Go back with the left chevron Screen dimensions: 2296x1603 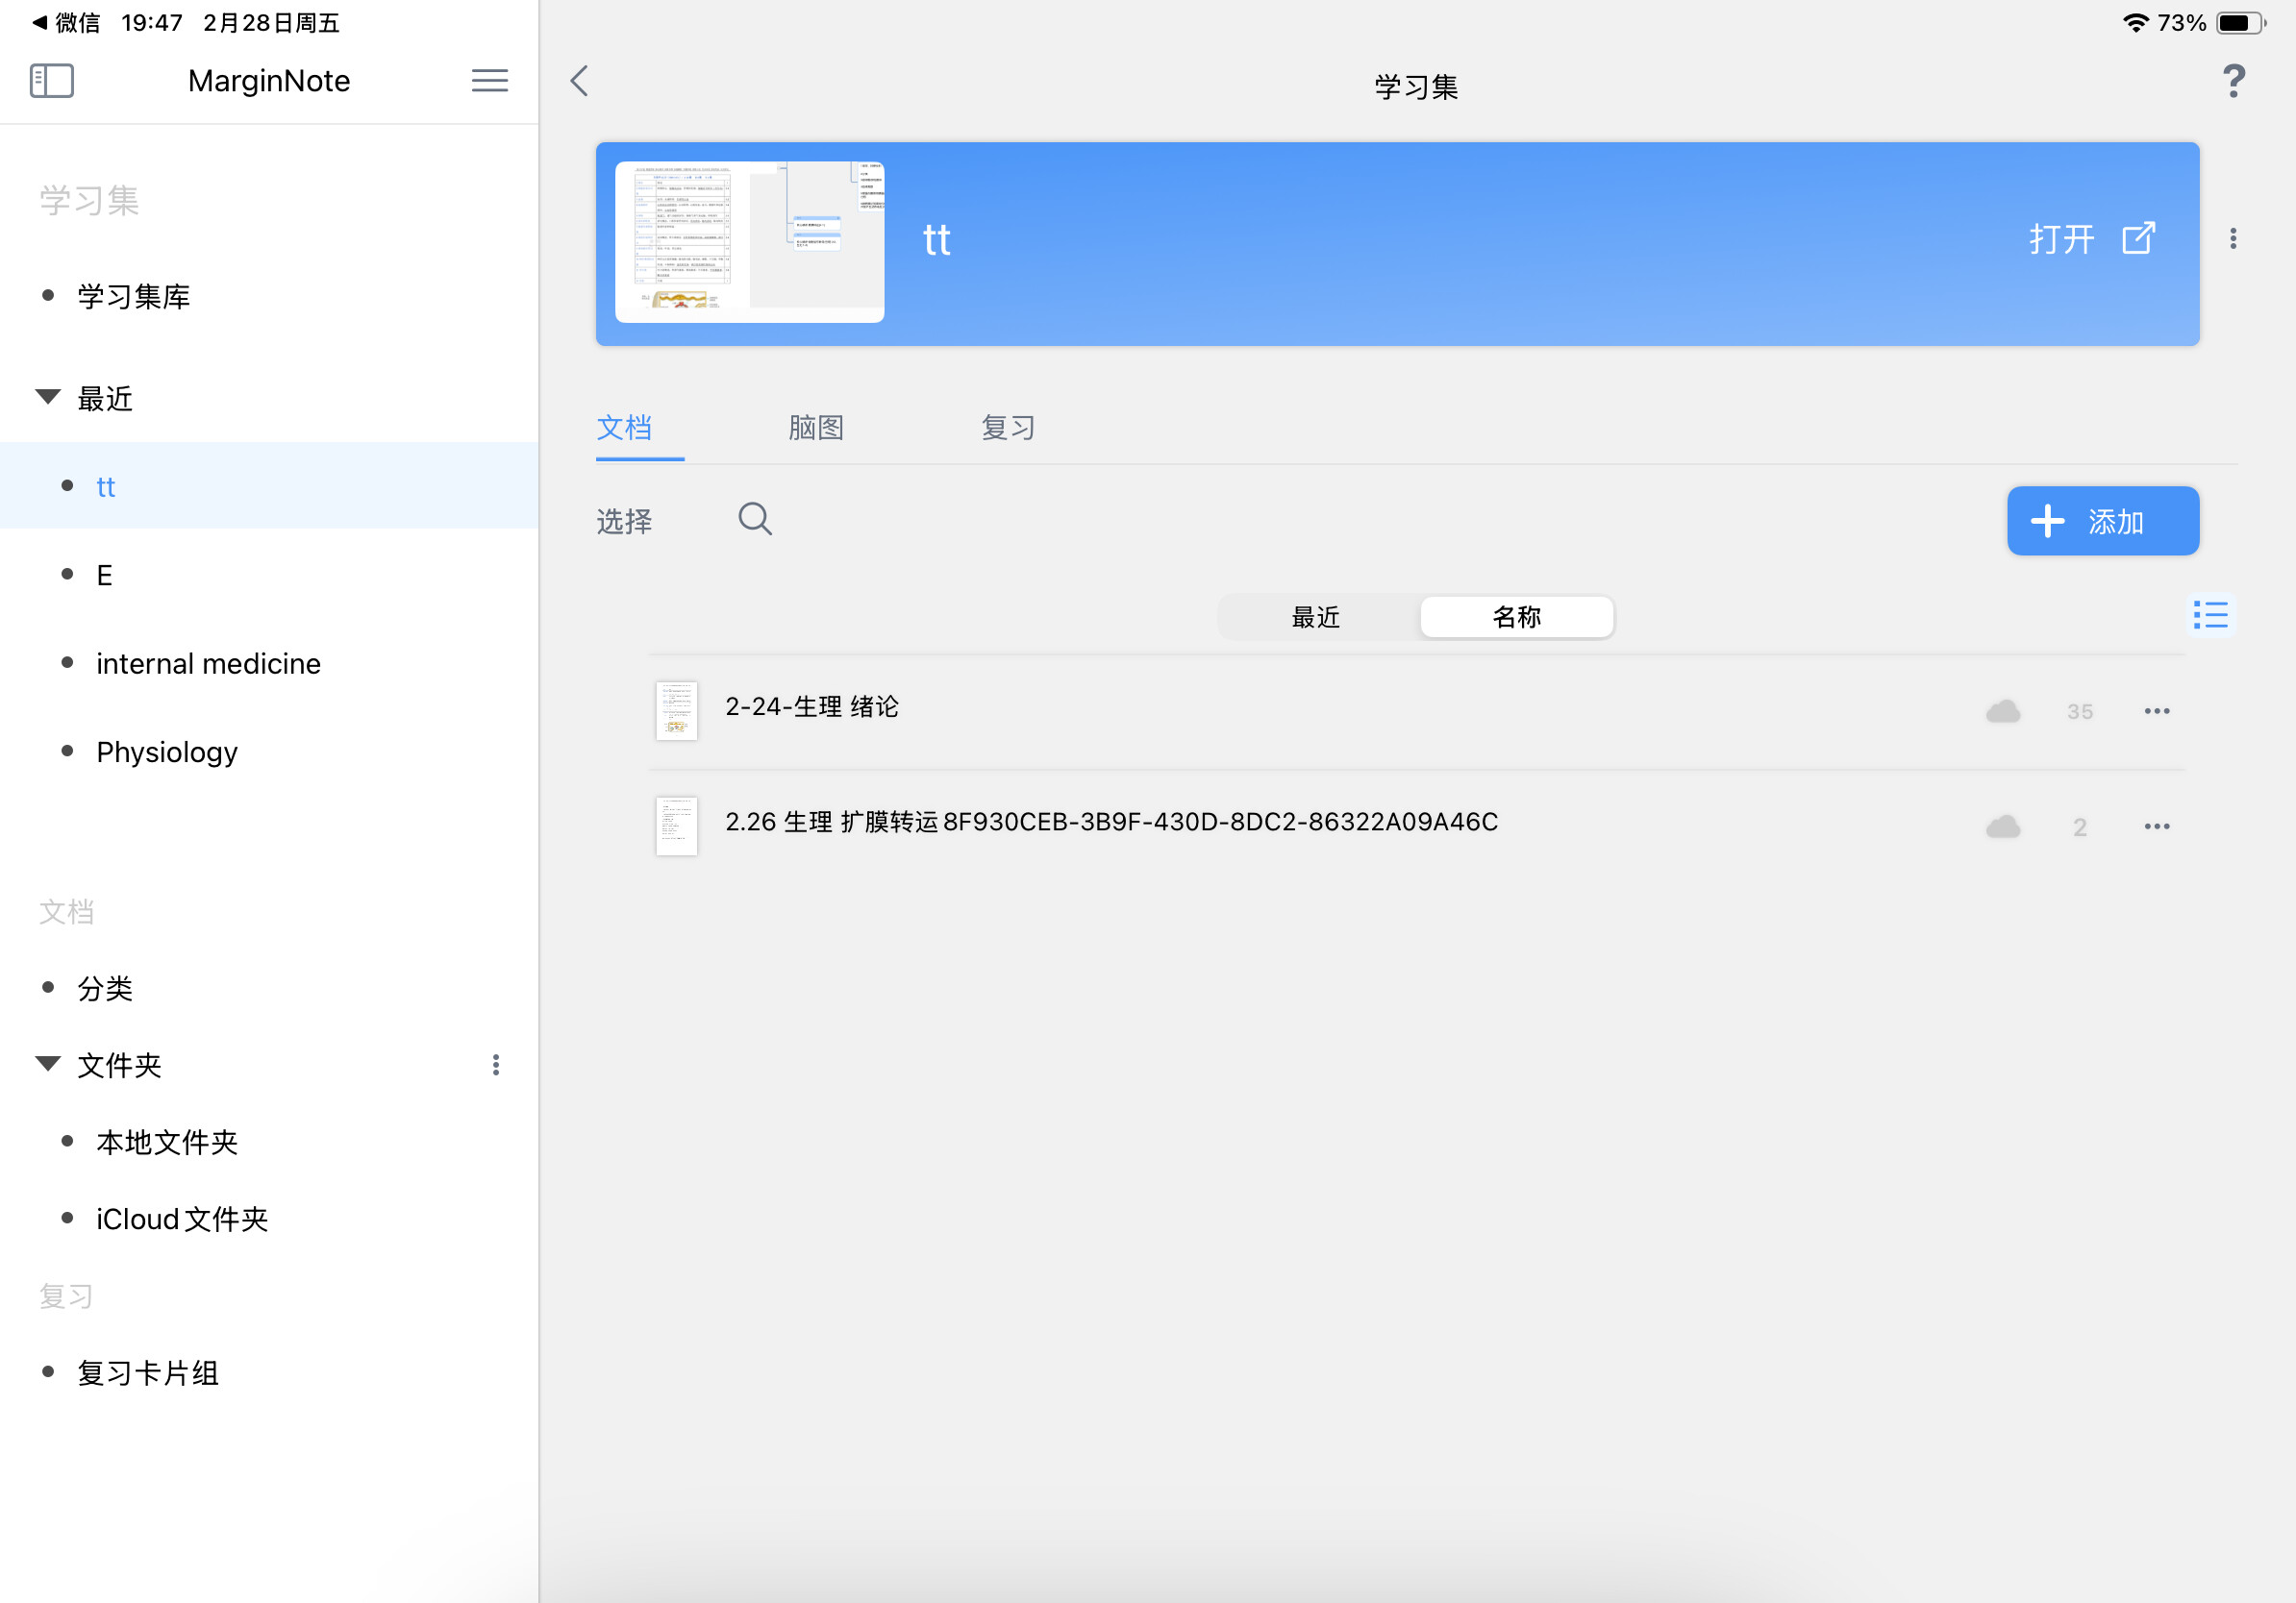click(x=580, y=81)
